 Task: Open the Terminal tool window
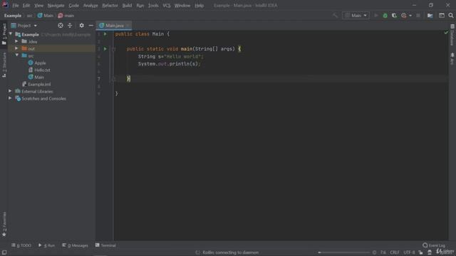[x=105, y=245]
